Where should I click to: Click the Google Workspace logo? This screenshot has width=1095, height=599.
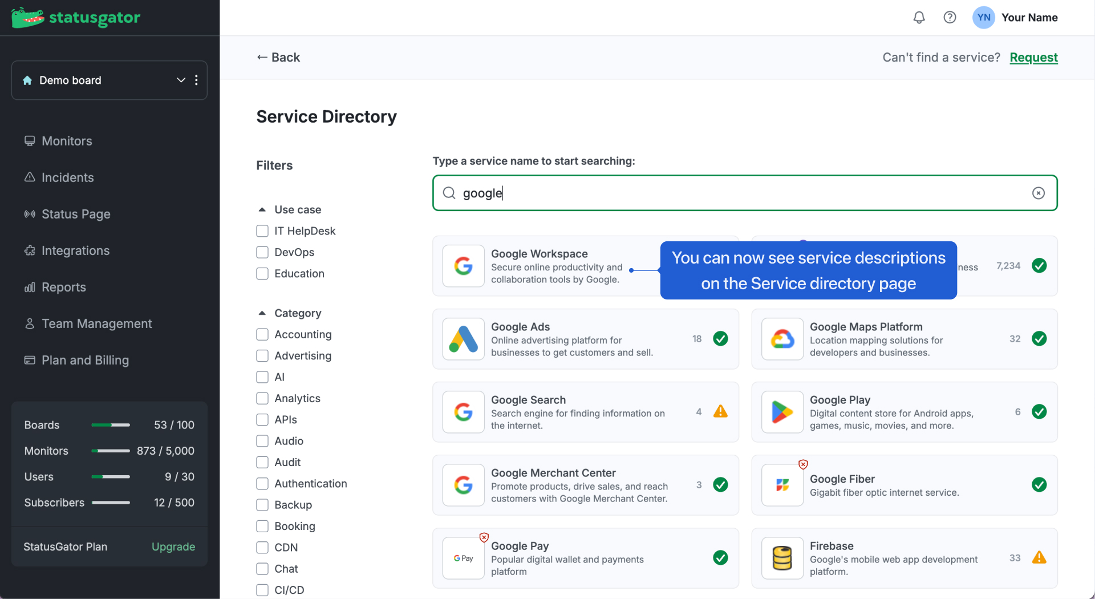click(463, 266)
